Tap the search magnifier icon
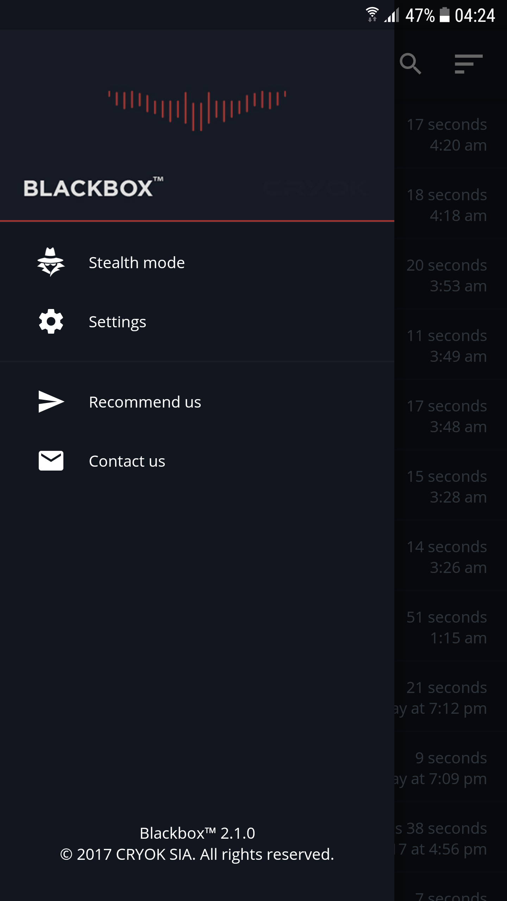 click(410, 64)
